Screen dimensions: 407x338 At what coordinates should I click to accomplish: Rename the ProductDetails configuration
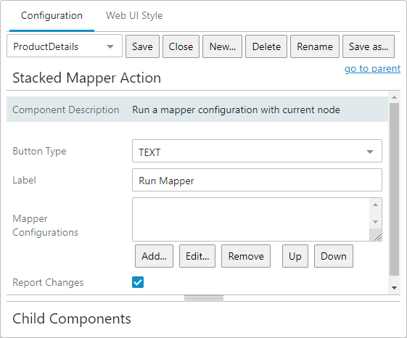pyautogui.click(x=315, y=46)
